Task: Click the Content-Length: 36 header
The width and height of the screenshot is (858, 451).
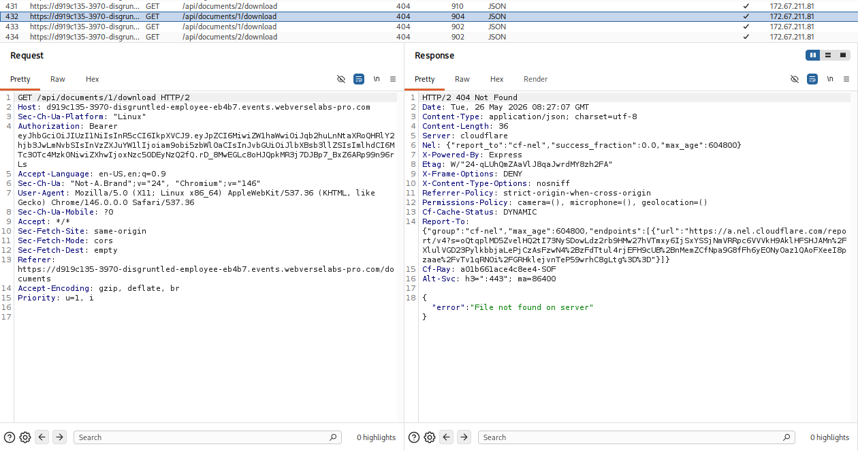Action: (465, 126)
